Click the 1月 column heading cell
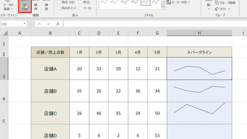Screen dimensions: 247x139 [x=79, y=52]
